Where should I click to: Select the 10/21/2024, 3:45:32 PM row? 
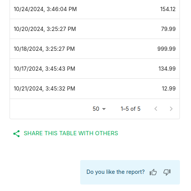(95, 89)
